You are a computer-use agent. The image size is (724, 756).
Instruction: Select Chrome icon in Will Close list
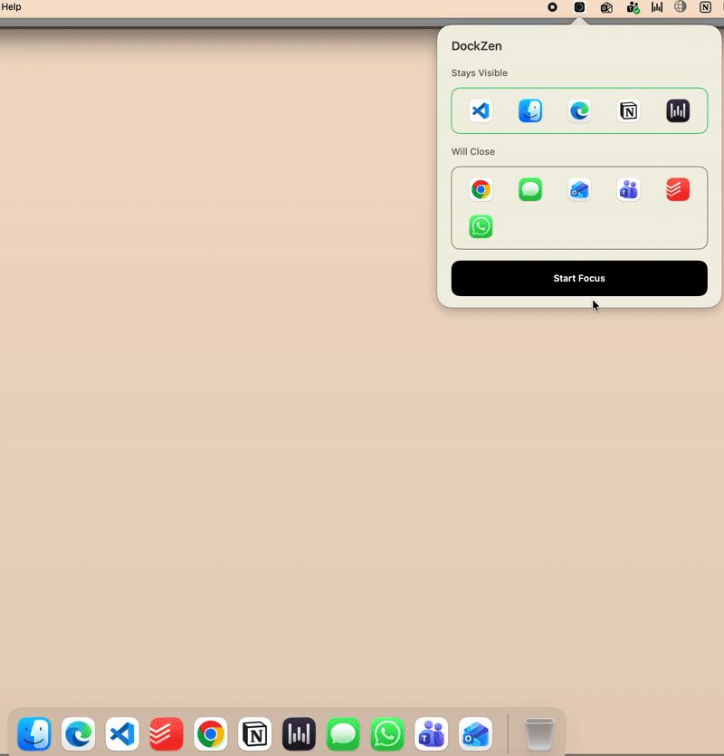pyautogui.click(x=481, y=189)
